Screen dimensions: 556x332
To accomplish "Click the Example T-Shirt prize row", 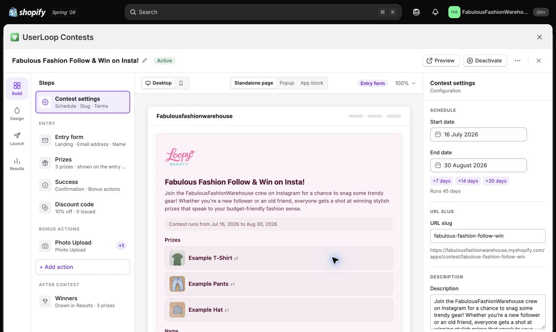I will pos(279,258).
